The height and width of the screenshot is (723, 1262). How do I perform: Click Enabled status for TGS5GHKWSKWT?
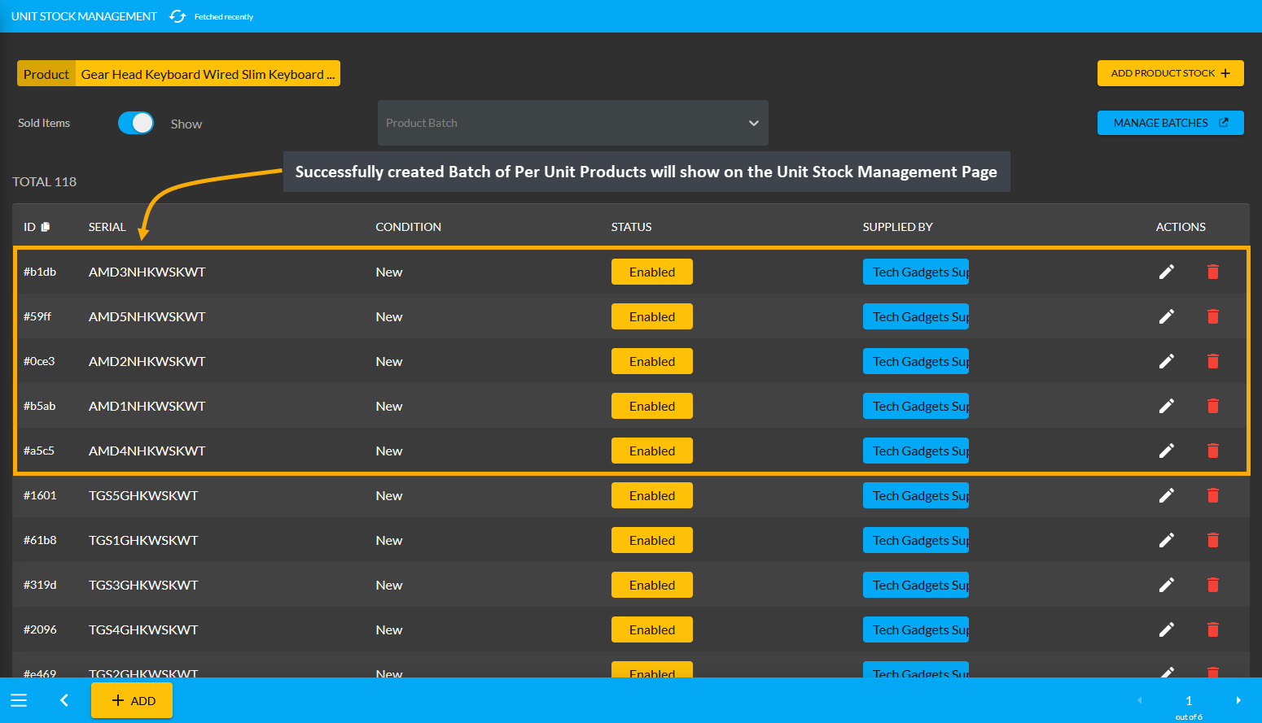coord(652,495)
